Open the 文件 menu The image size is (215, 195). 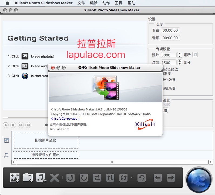[81, 3]
